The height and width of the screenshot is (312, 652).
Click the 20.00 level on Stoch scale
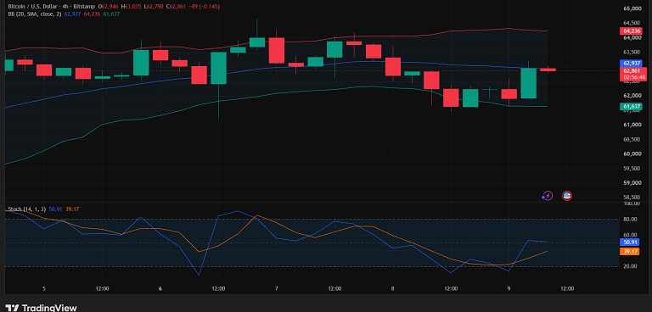point(631,266)
